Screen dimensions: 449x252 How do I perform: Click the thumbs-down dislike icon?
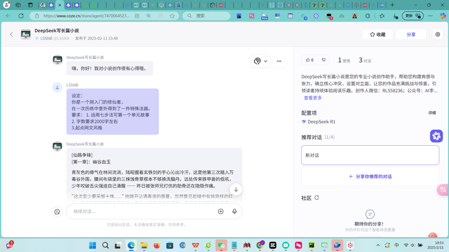pos(323,60)
